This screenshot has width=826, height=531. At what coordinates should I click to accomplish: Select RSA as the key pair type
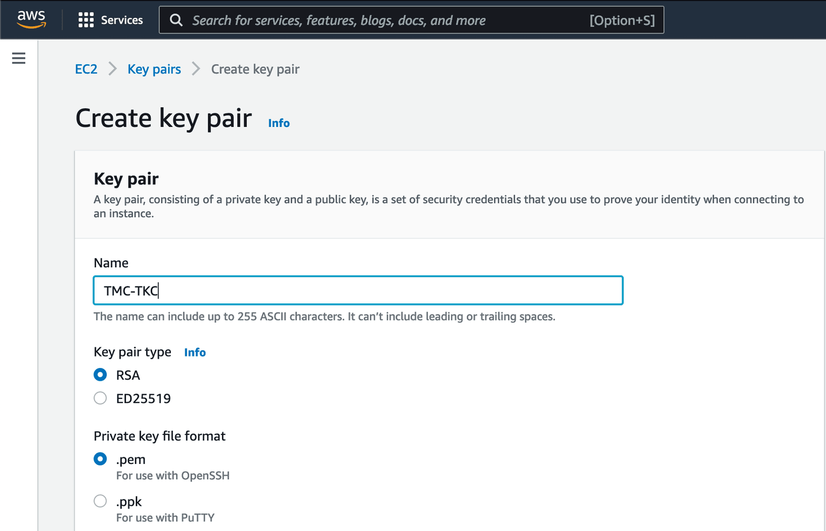pos(100,375)
